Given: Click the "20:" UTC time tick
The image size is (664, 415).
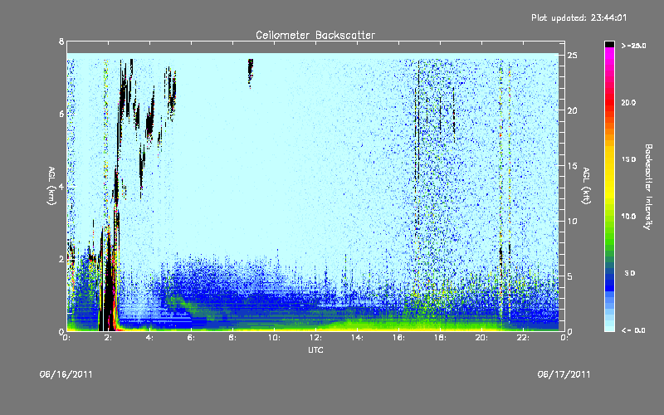Looking at the screenshot, I should point(481,338).
